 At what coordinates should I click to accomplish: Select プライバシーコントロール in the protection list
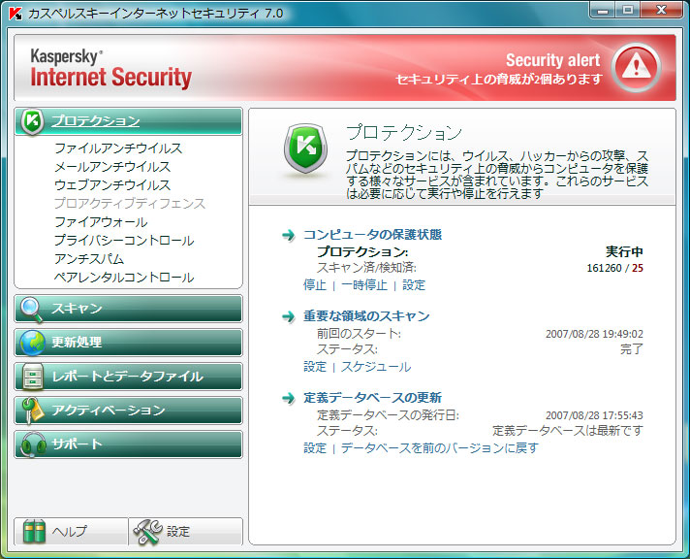click(124, 241)
